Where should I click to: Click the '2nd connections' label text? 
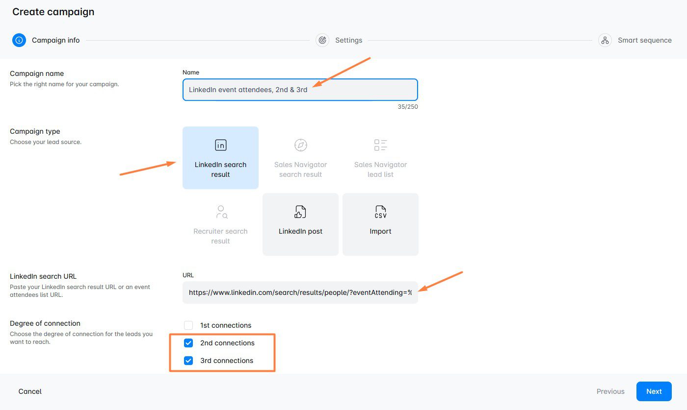pyautogui.click(x=227, y=343)
